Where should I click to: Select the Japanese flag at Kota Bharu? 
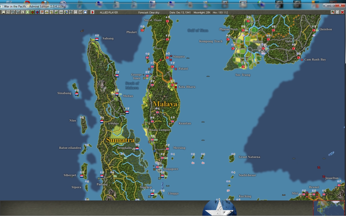point(172,85)
